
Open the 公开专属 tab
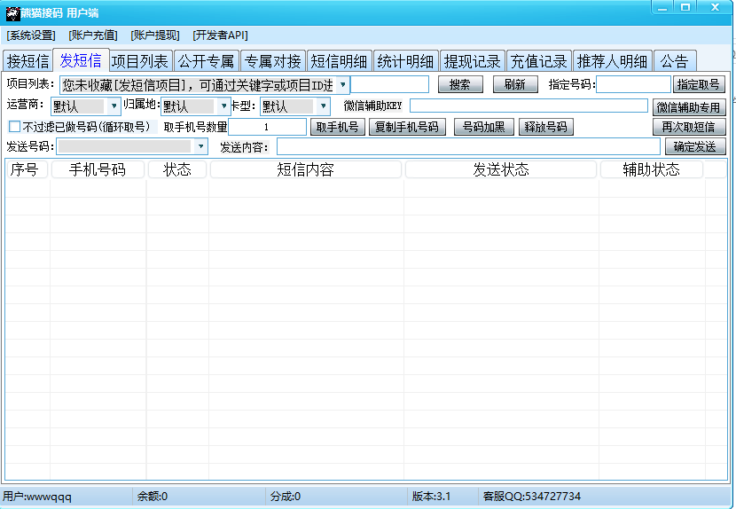pyautogui.click(x=207, y=61)
